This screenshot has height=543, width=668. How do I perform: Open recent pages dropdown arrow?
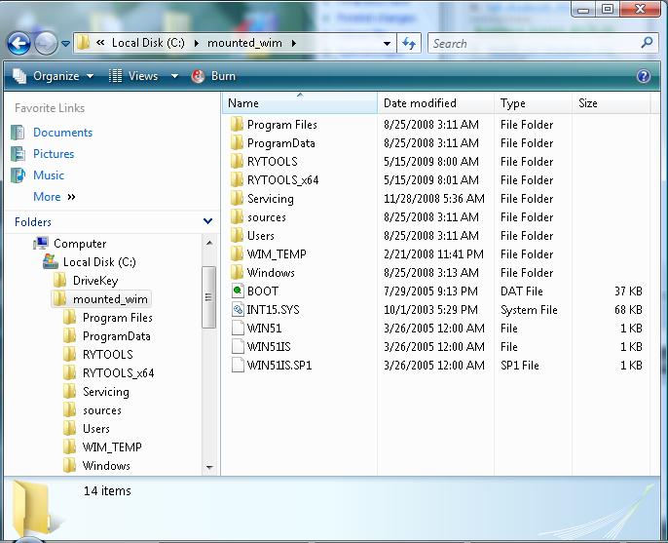tap(65, 44)
